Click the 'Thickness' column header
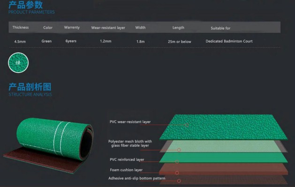 tap(21, 27)
